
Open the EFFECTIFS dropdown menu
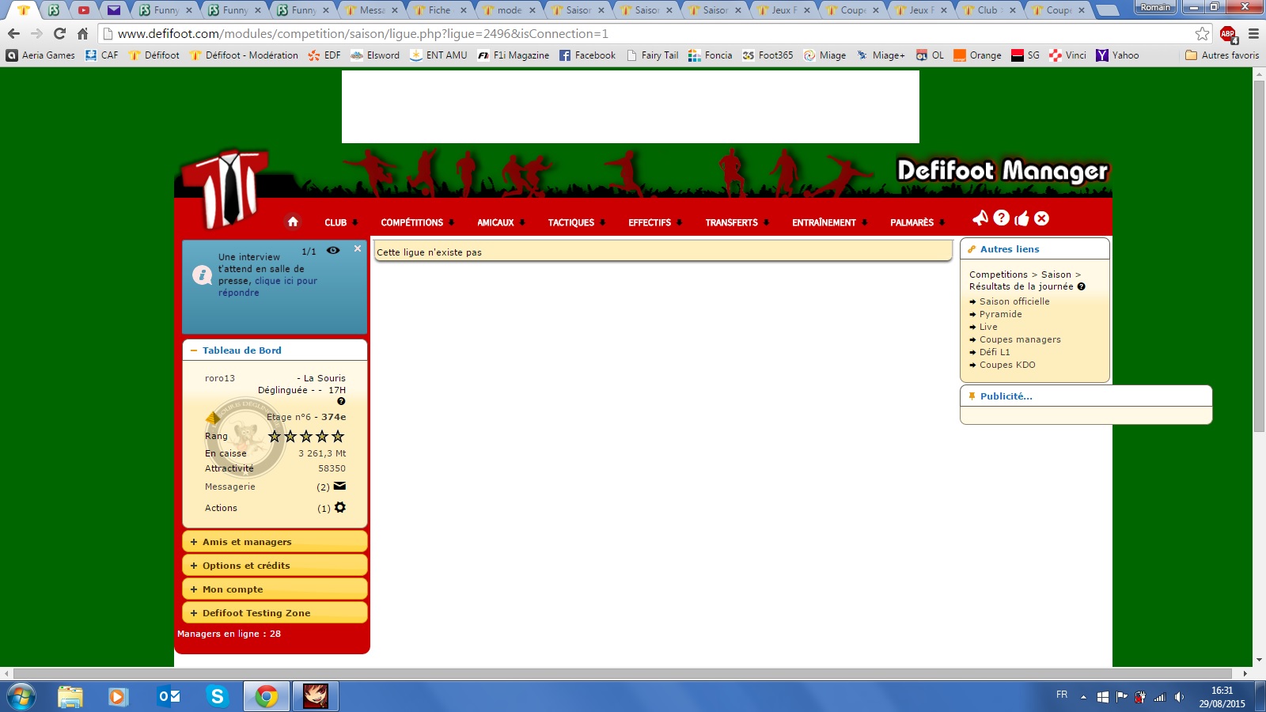click(x=655, y=222)
